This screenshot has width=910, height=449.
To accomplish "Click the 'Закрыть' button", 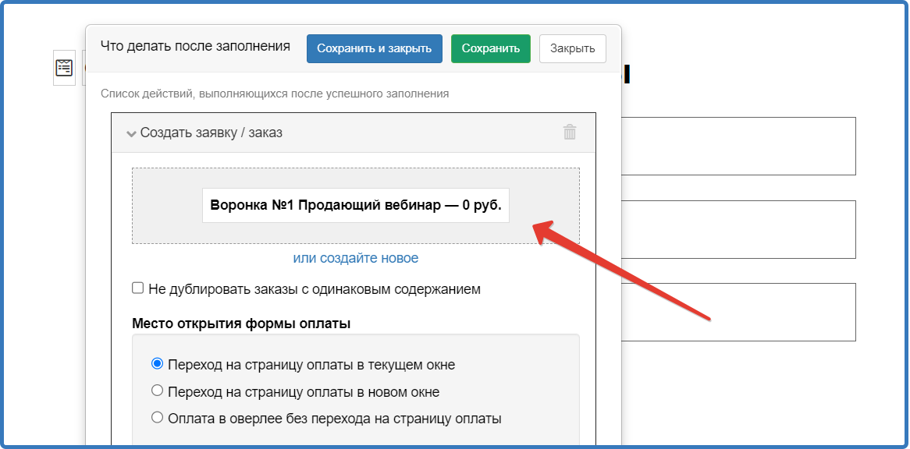I will point(573,48).
